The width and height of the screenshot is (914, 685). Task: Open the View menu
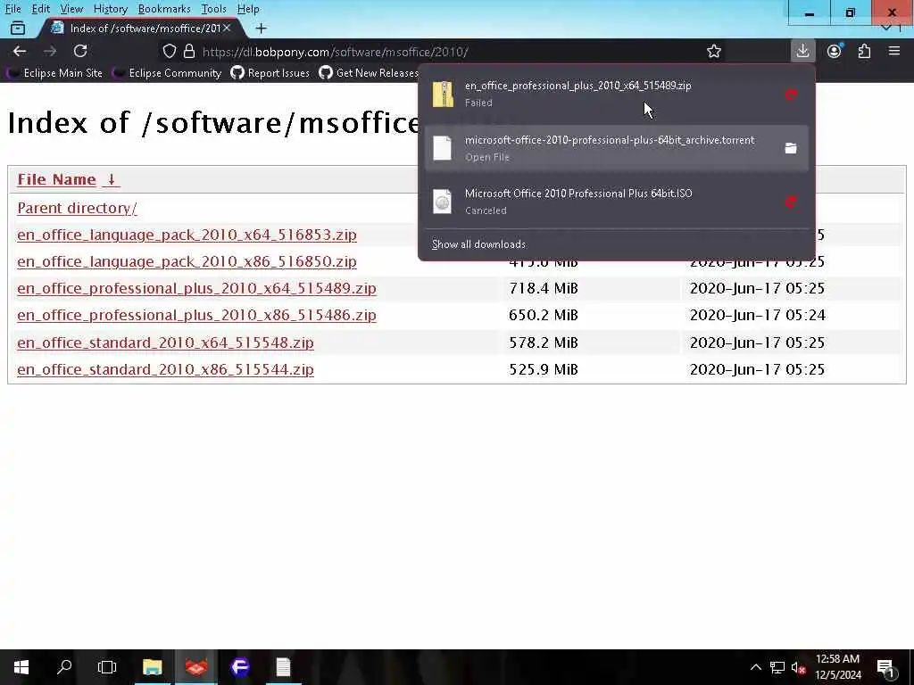(x=71, y=9)
